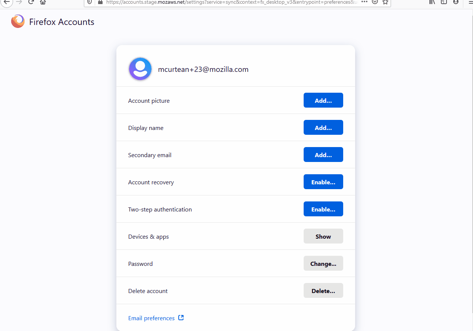473x331 pixels.
Task: Enable two-step authentication
Action: (323, 209)
